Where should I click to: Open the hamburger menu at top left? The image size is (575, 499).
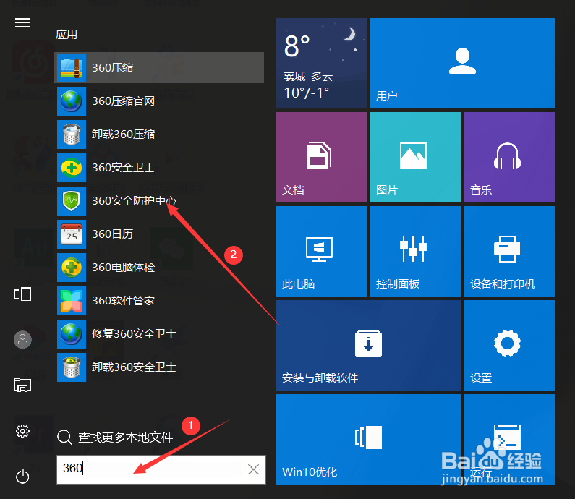(x=22, y=22)
